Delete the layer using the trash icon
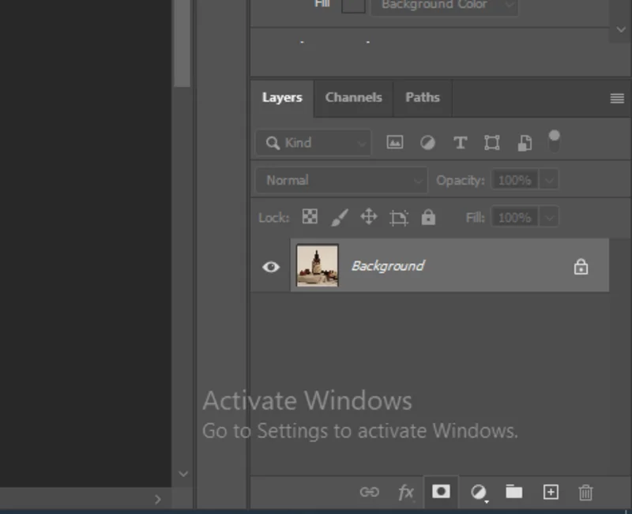Screen dimensions: 632x514 click(585, 491)
